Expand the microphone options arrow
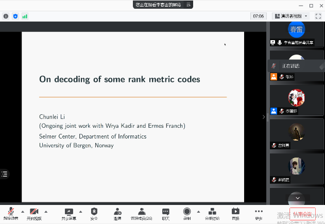This screenshot has height=224, width=325. pyautogui.click(x=22, y=211)
